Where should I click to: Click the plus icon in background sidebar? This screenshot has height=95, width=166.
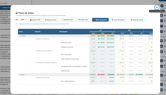click(162, 6)
